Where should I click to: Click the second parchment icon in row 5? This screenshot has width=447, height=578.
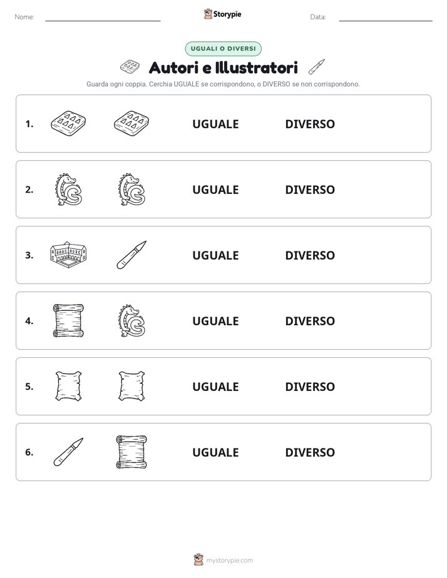[131, 386]
